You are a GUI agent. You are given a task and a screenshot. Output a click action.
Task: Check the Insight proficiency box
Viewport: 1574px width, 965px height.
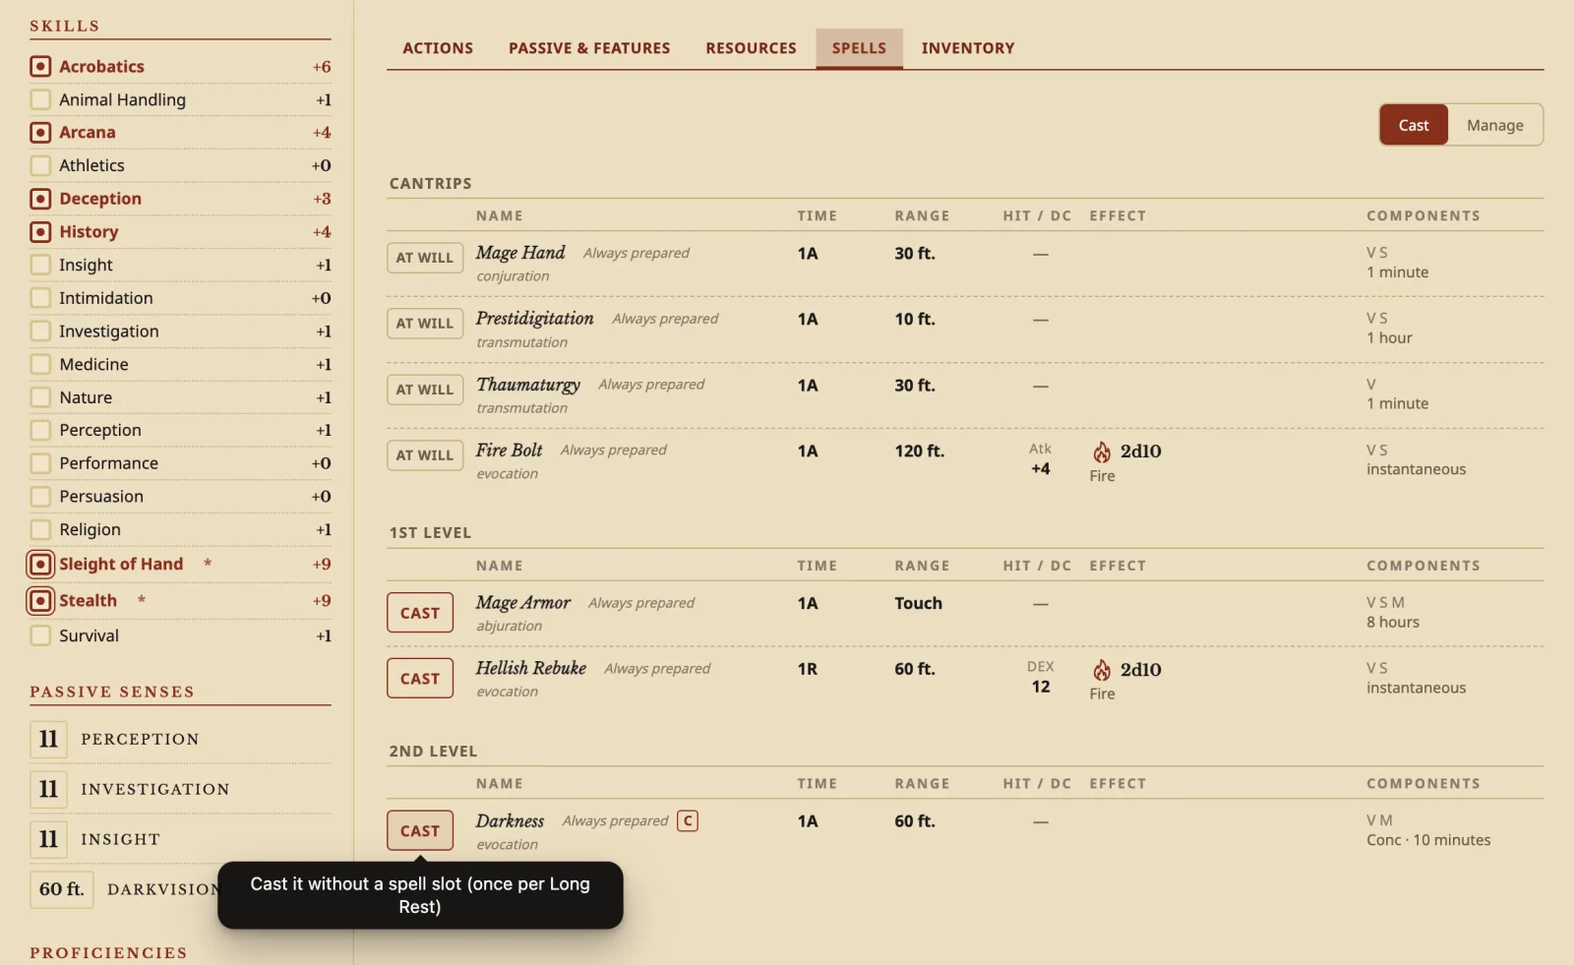coord(40,265)
